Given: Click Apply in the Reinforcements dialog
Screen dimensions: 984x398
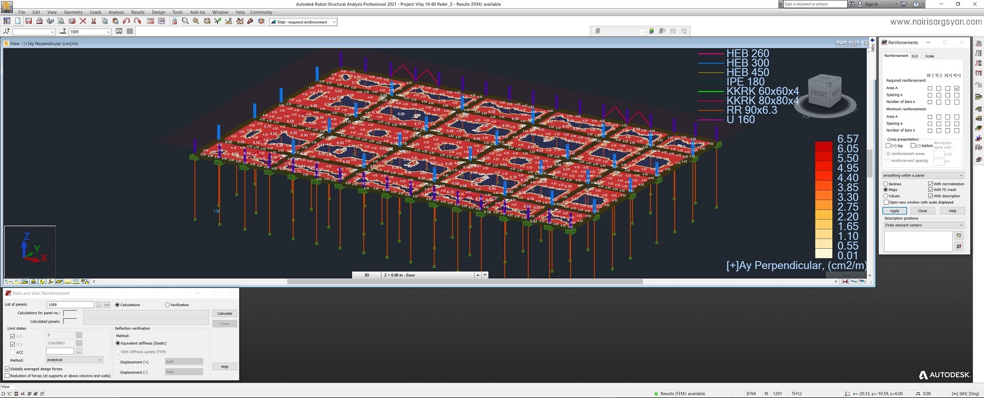Looking at the screenshot, I should [x=894, y=211].
